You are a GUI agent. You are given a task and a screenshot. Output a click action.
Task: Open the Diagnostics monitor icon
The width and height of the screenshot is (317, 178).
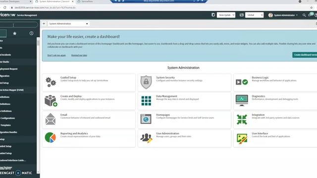[242, 100]
